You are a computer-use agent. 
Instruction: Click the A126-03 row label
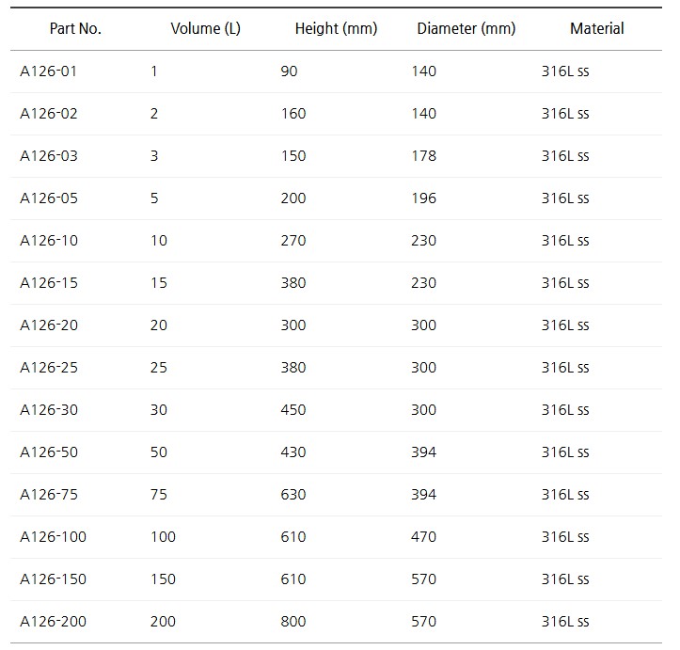pyautogui.click(x=49, y=156)
